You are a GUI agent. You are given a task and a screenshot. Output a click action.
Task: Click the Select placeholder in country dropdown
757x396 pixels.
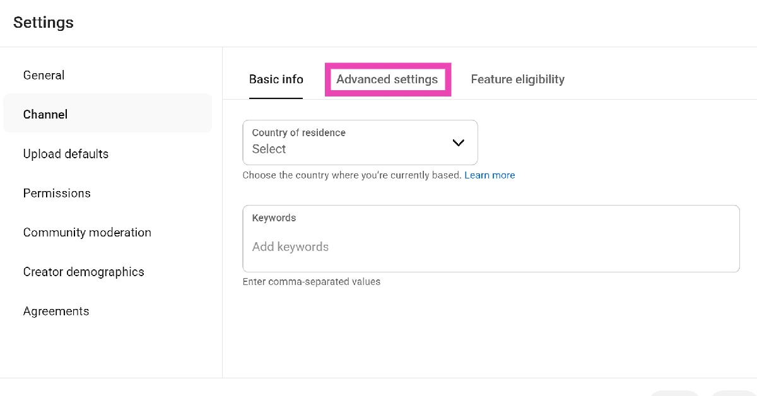(x=269, y=149)
